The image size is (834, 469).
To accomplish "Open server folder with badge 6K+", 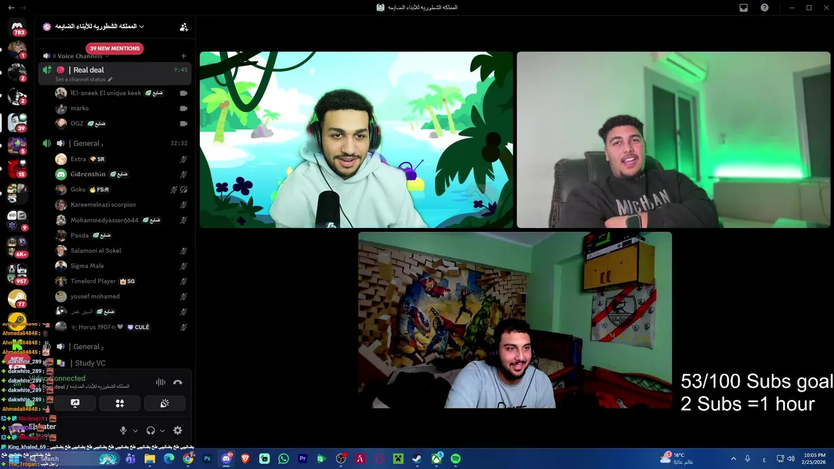I will point(17,246).
